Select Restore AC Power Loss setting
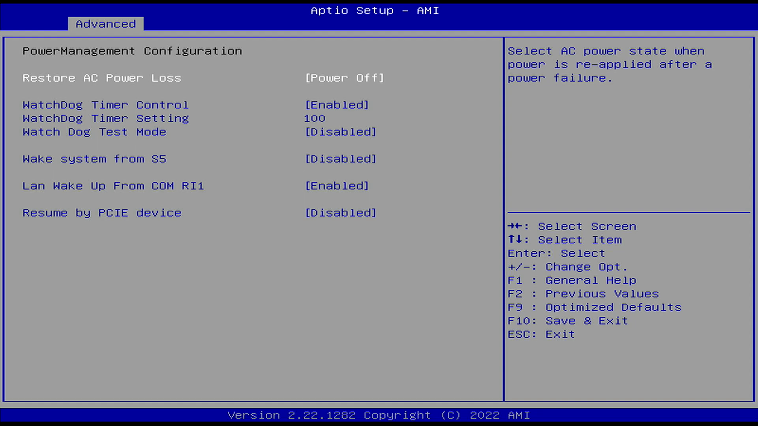The height and width of the screenshot is (426, 758). (102, 78)
